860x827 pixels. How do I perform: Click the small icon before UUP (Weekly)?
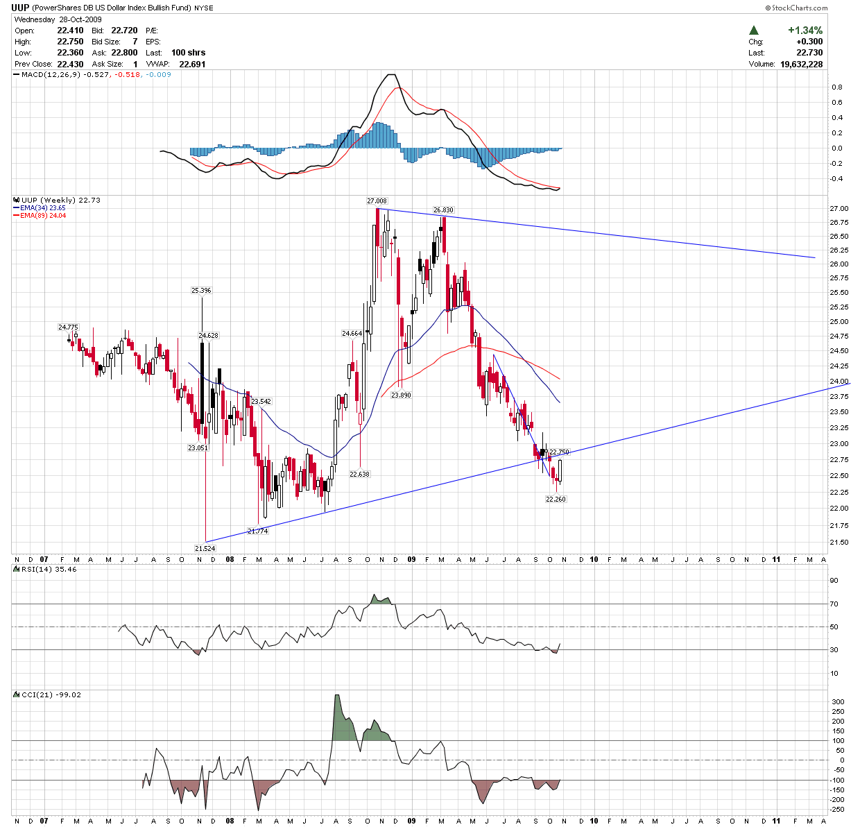17,200
